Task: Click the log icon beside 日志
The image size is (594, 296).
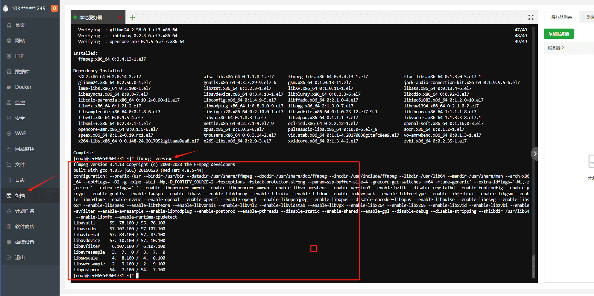Action: (9, 180)
